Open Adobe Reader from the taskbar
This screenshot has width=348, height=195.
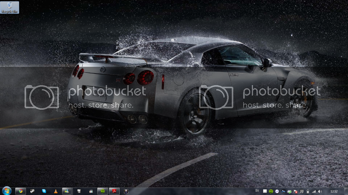(x=114, y=191)
